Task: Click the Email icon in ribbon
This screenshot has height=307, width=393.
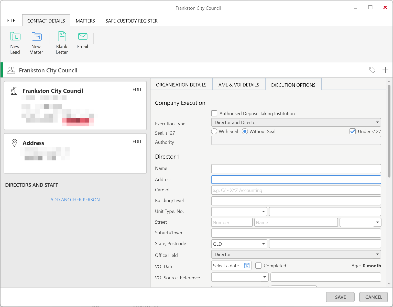Action: point(83,37)
